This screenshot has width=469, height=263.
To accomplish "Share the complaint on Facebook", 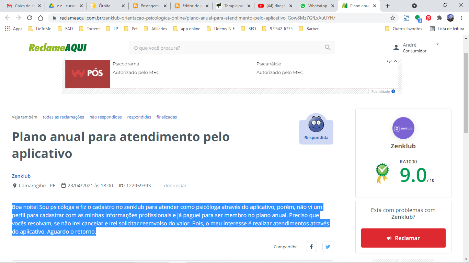I will click(311, 247).
